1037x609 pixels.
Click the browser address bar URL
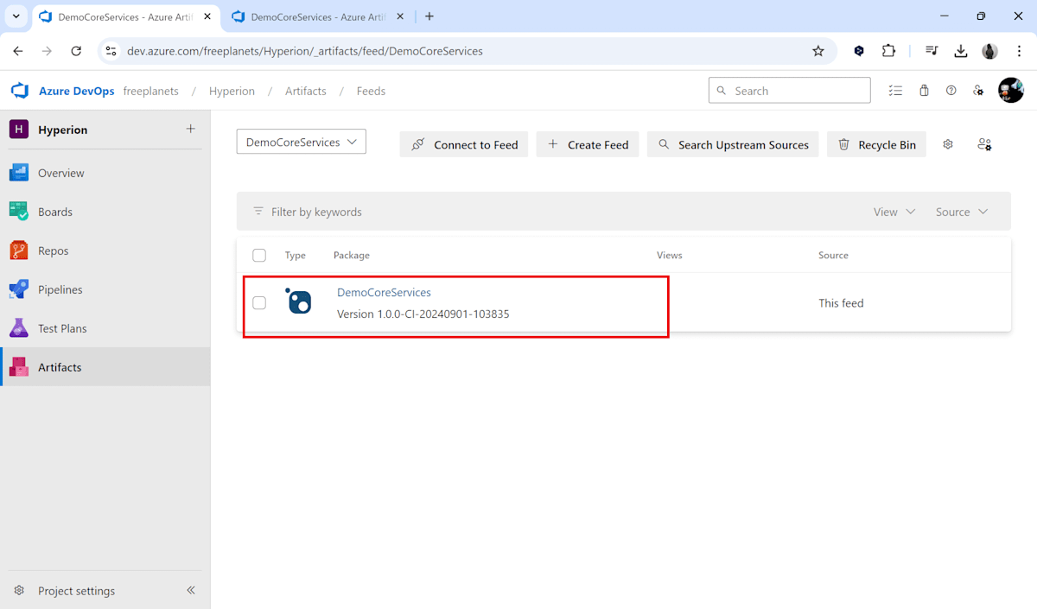305,51
